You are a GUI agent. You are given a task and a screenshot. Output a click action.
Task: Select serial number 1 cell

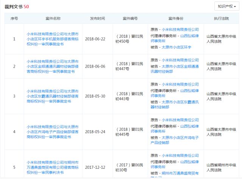[x=14, y=39]
